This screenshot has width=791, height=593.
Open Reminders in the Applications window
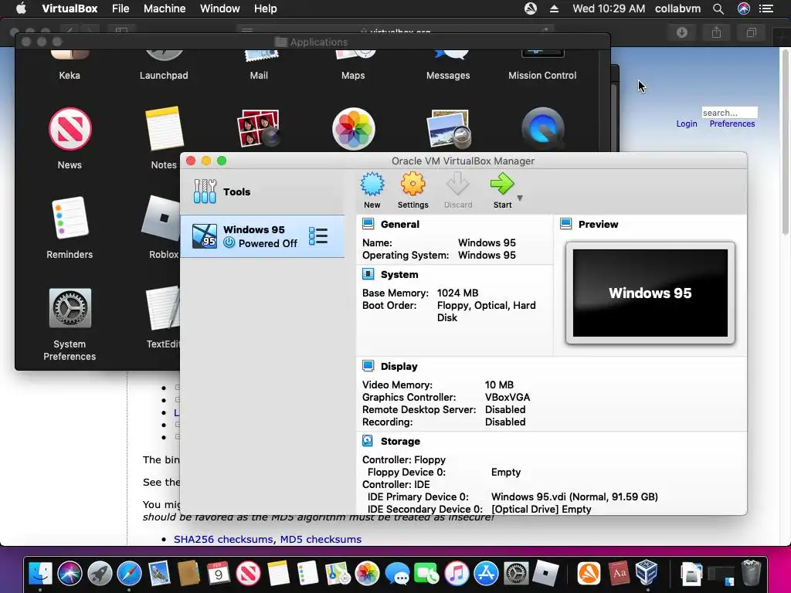[x=70, y=218]
